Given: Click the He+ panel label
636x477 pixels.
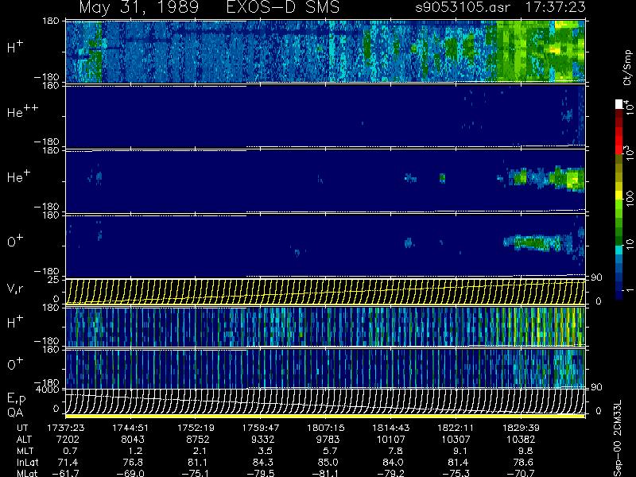Looking at the screenshot, I should (18, 176).
